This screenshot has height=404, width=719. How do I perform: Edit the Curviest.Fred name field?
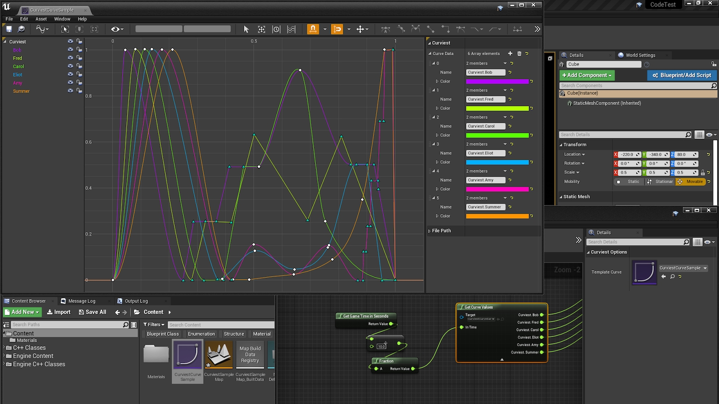point(485,99)
